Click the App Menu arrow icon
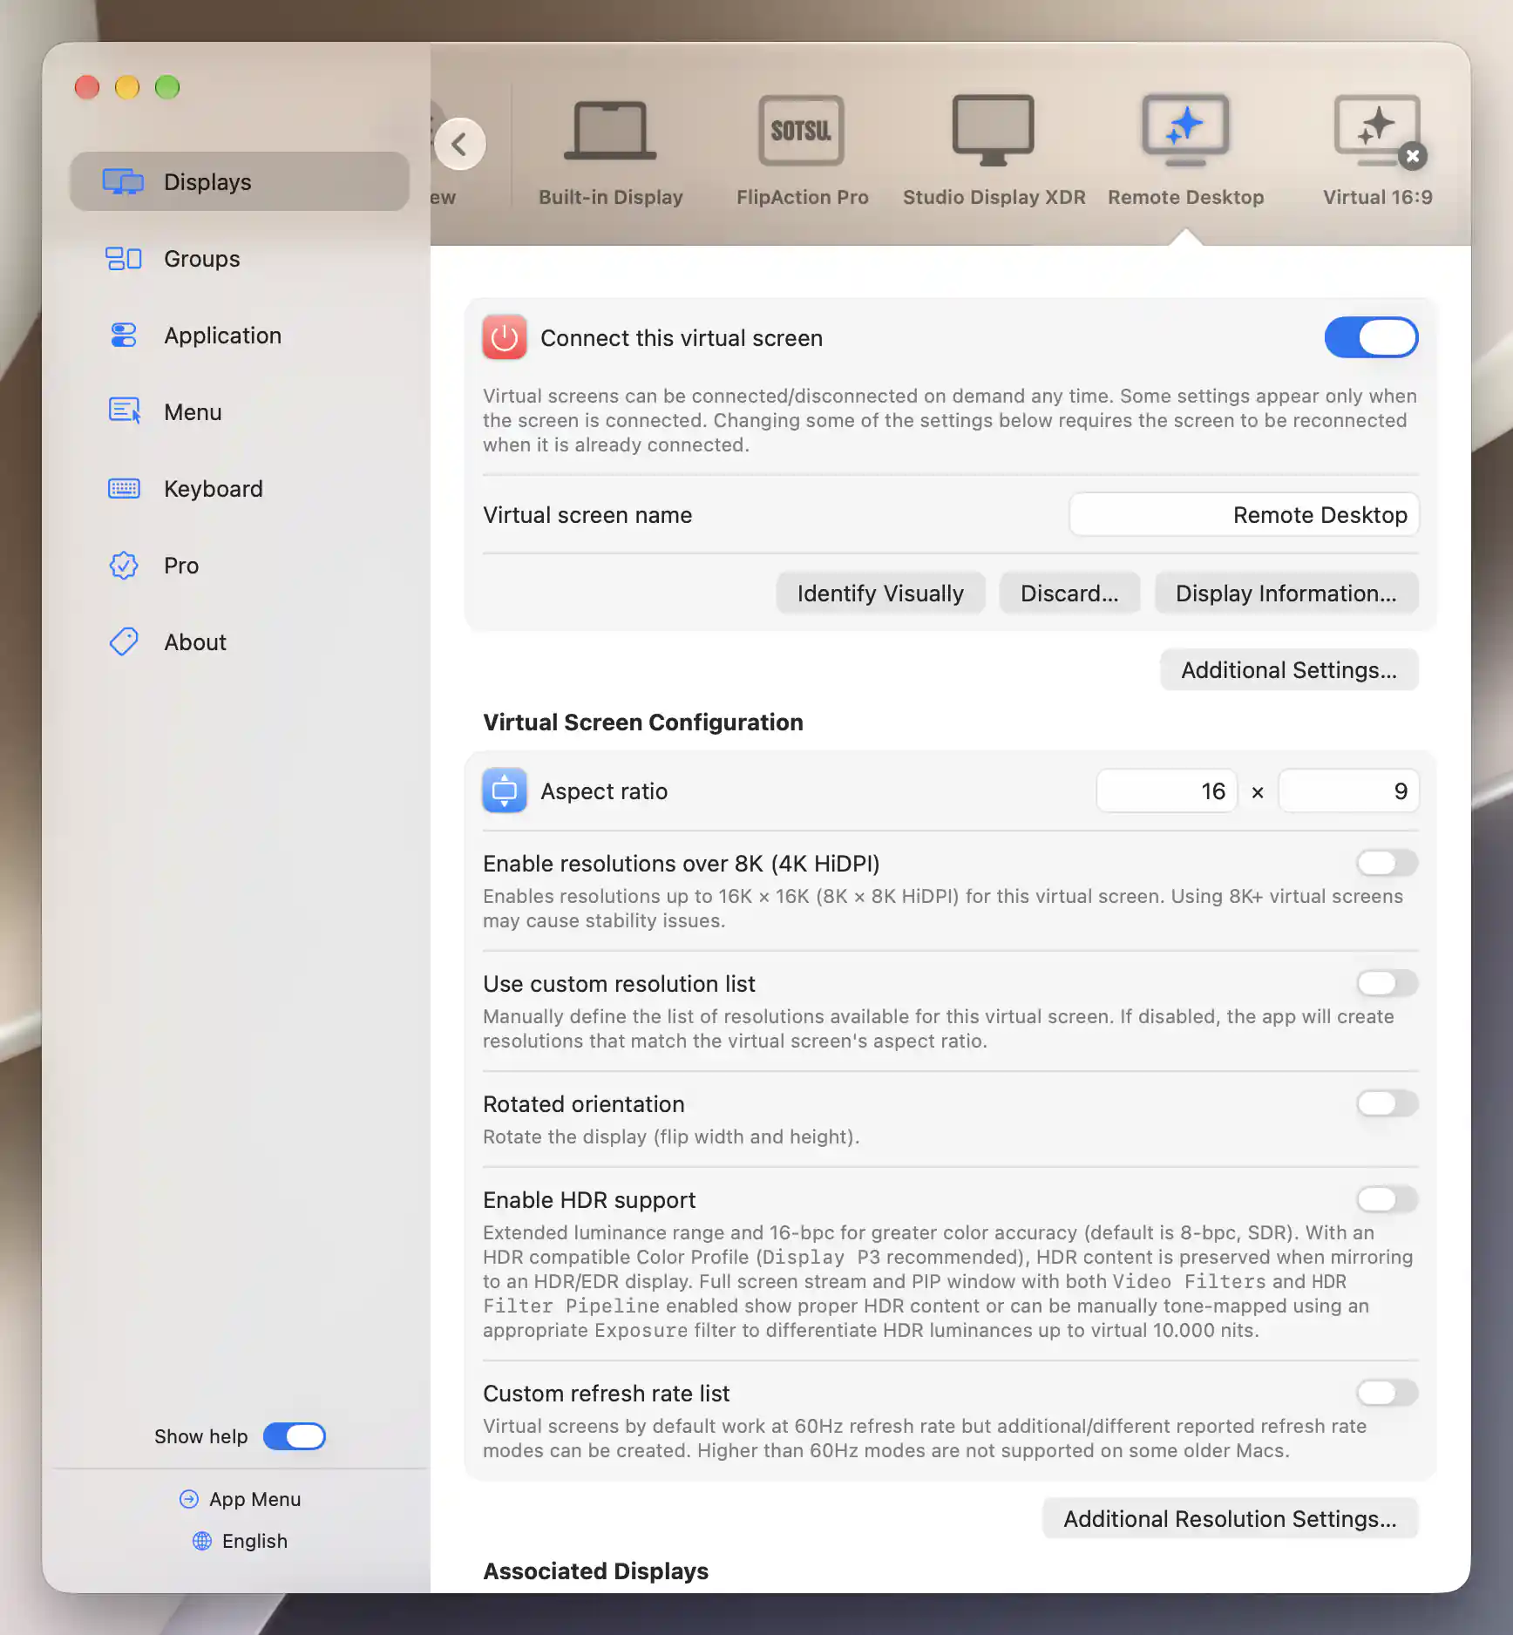Viewport: 1513px width, 1635px height. 189,1499
